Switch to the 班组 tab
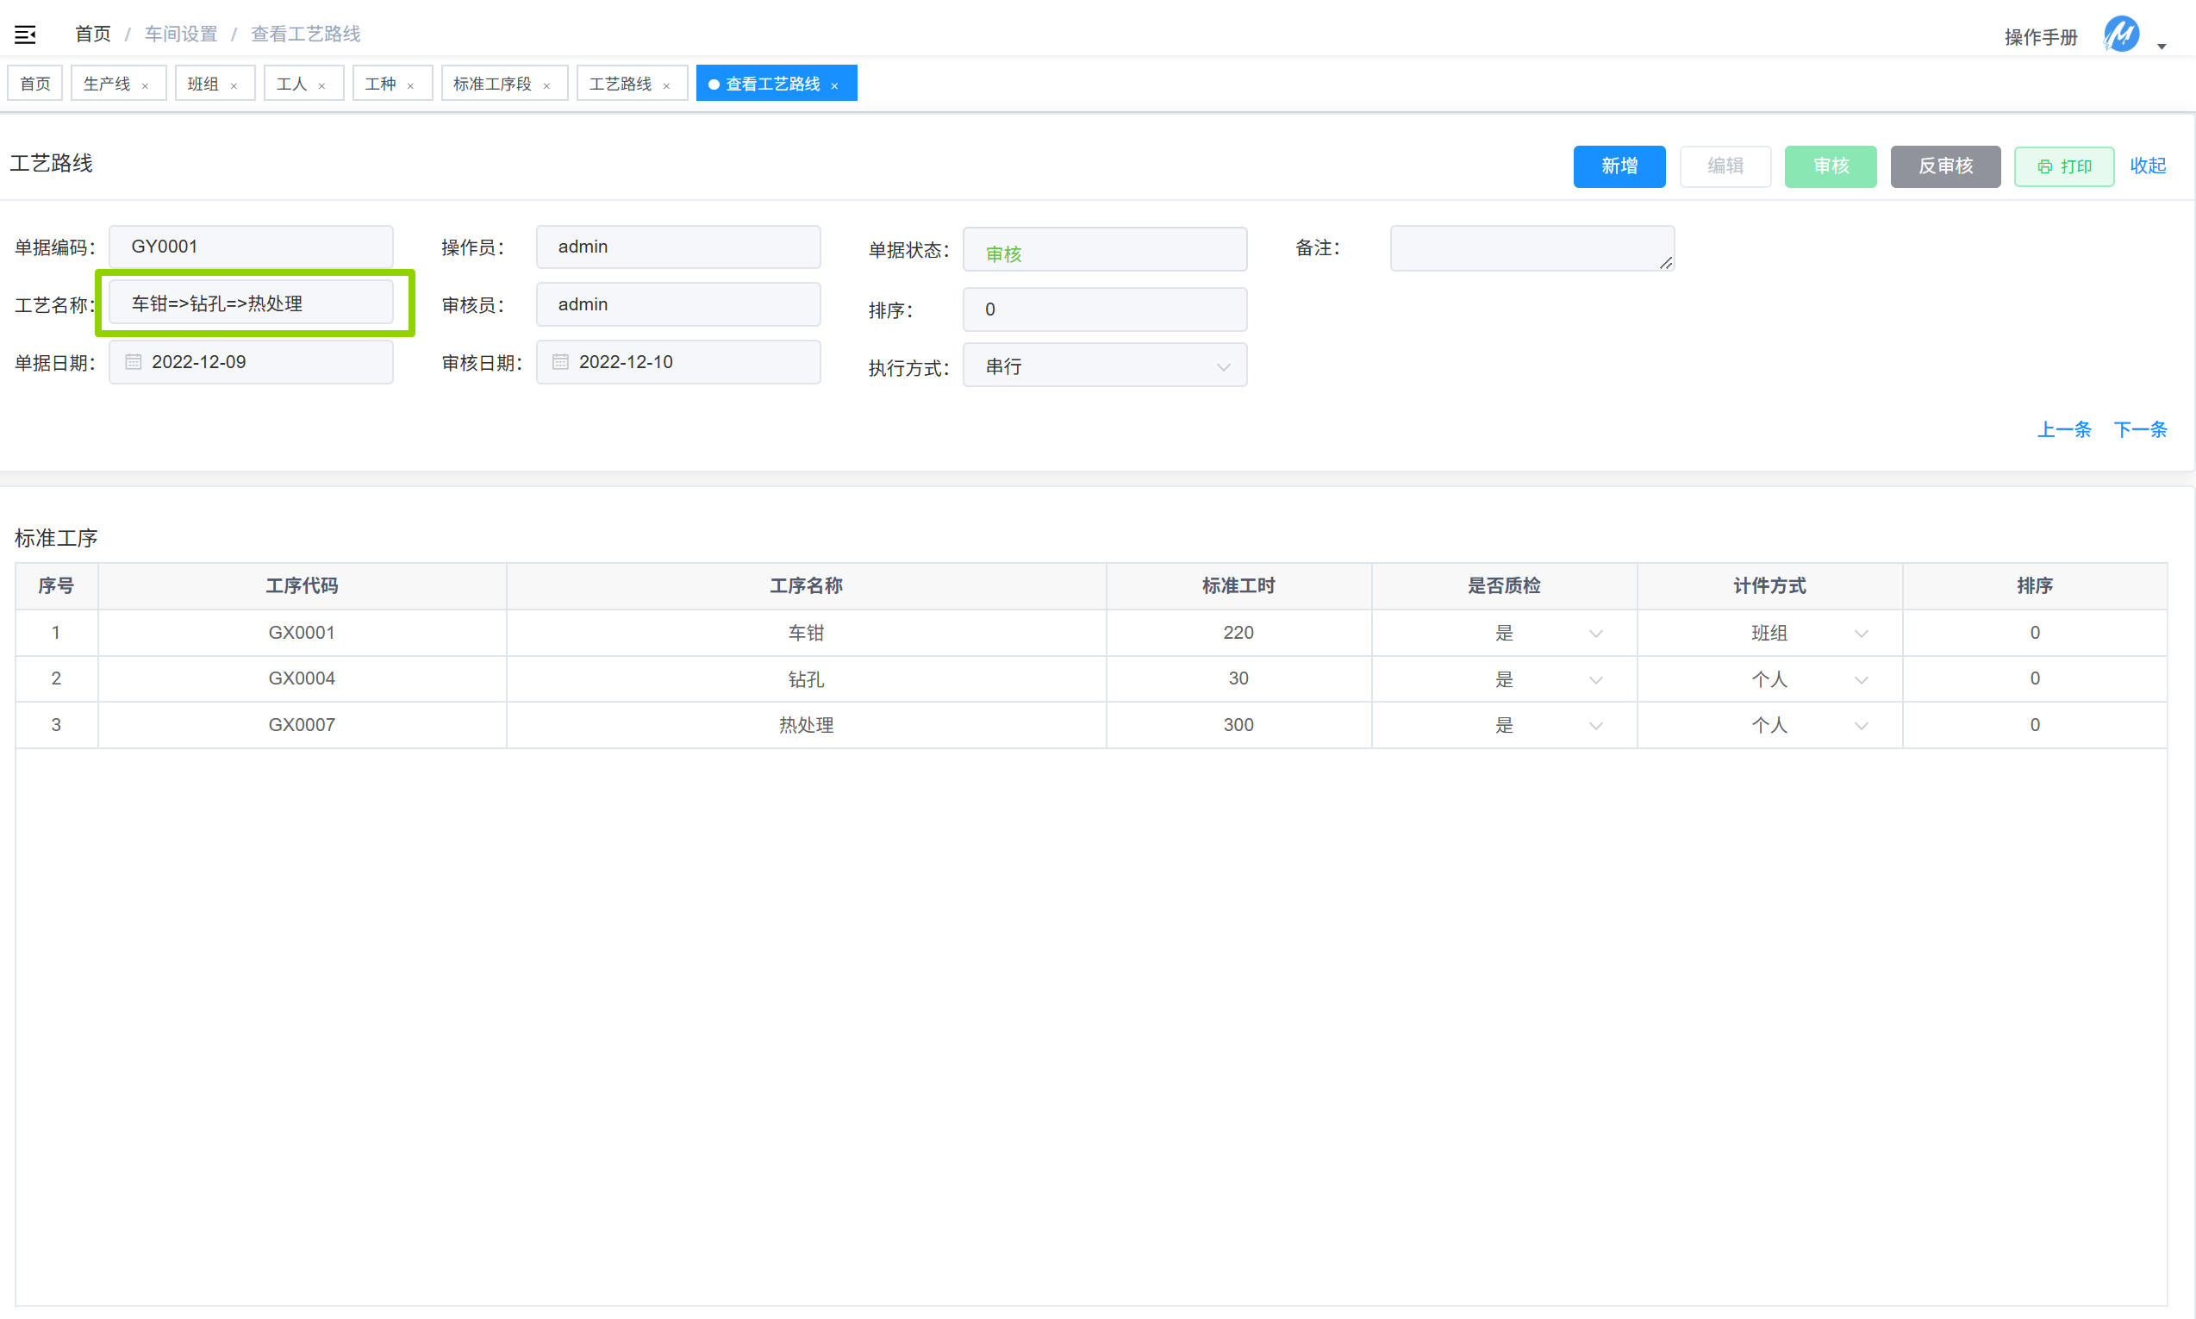This screenshot has width=2196, height=1319. pyautogui.click(x=203, y=84)
